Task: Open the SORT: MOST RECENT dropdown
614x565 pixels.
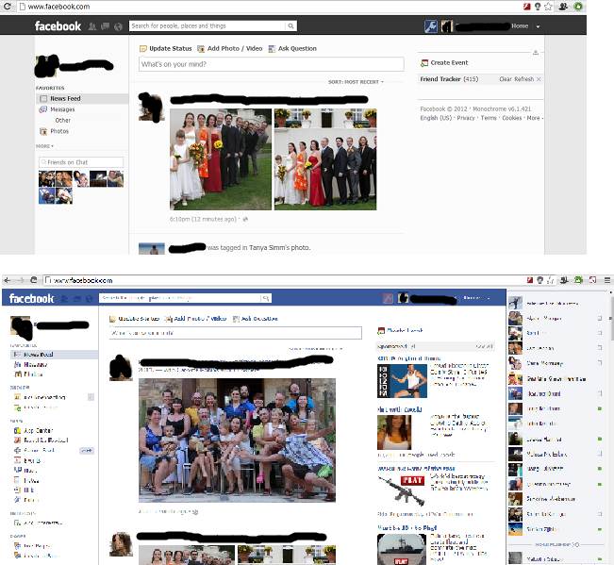Action: (x=356, y=82)
